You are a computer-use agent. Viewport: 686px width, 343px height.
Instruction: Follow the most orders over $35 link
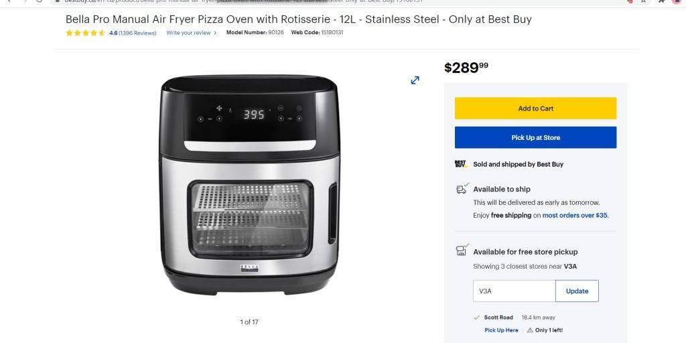coord(575,216)
